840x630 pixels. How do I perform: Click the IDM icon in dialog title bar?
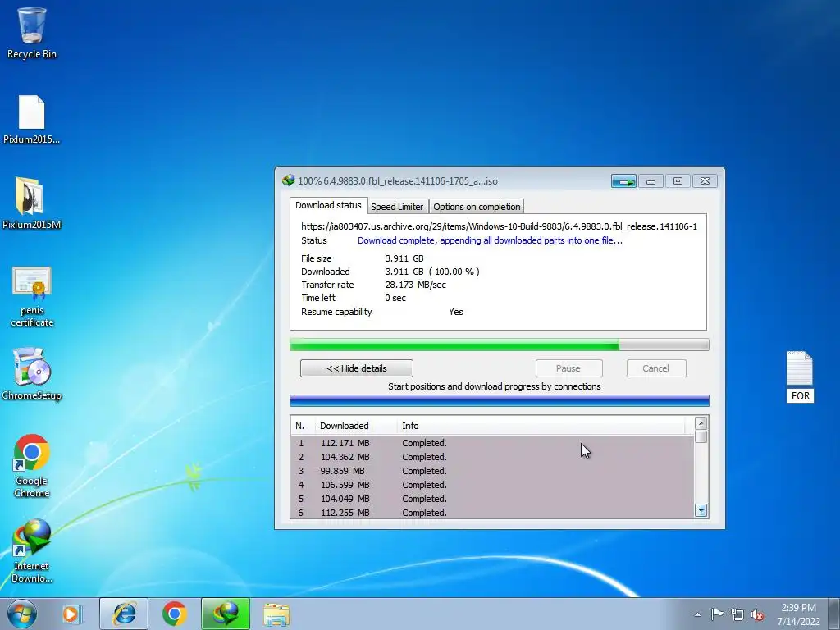coord(288,180)
